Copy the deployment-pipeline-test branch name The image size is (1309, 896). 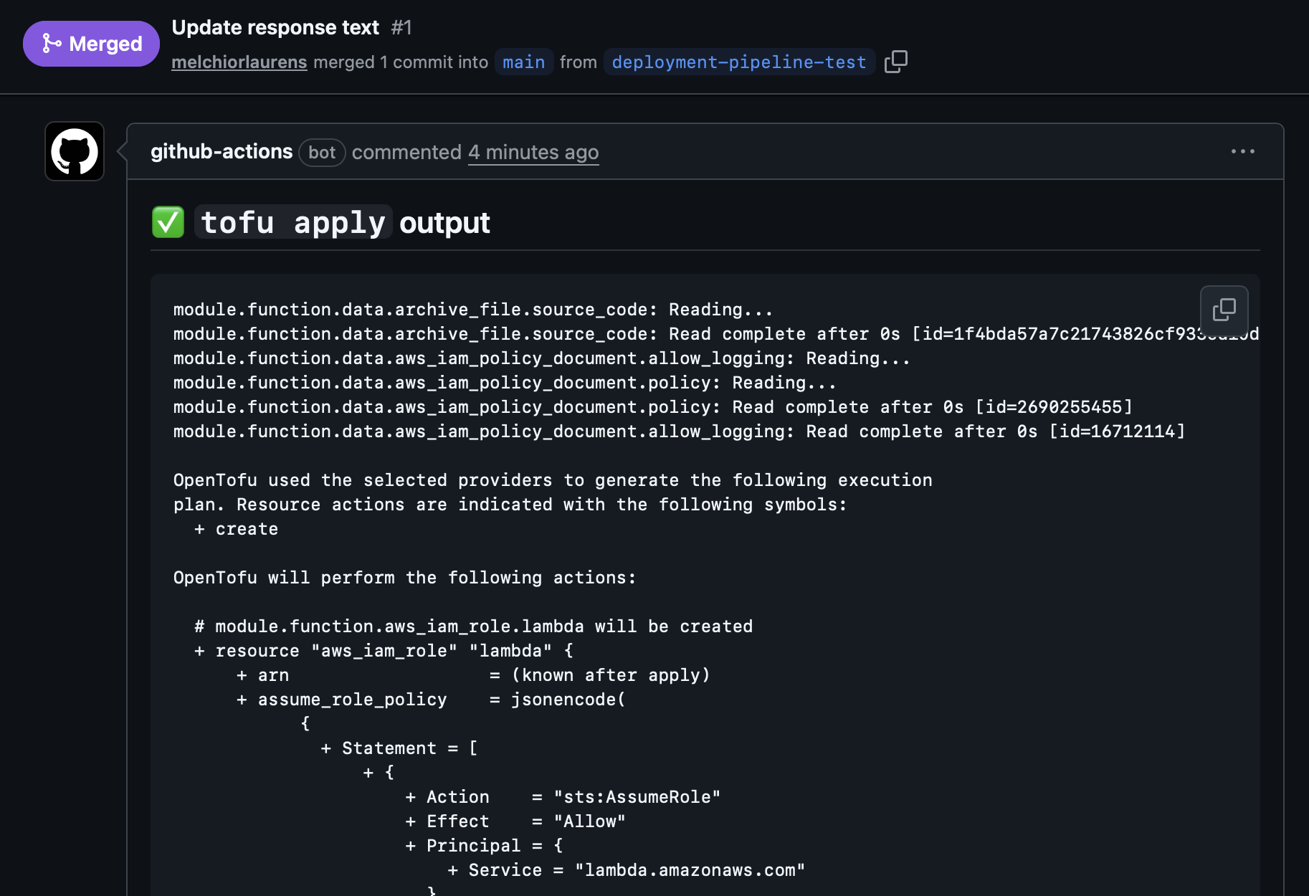[895, 62]
